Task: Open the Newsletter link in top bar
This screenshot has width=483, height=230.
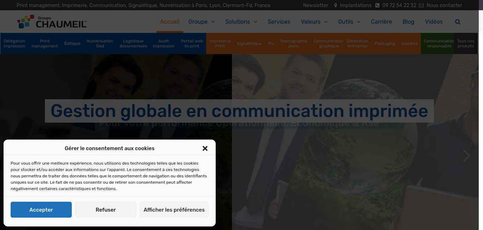Action: coord(315,5)
